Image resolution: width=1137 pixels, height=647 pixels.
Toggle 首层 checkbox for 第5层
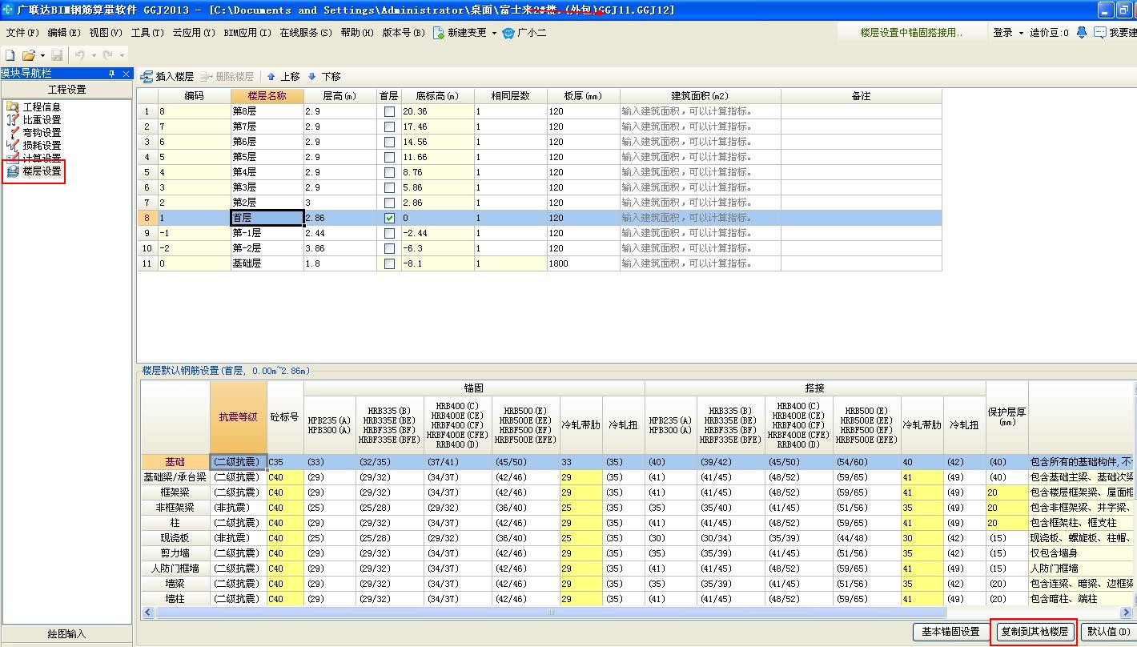click(x=389, y=157)
